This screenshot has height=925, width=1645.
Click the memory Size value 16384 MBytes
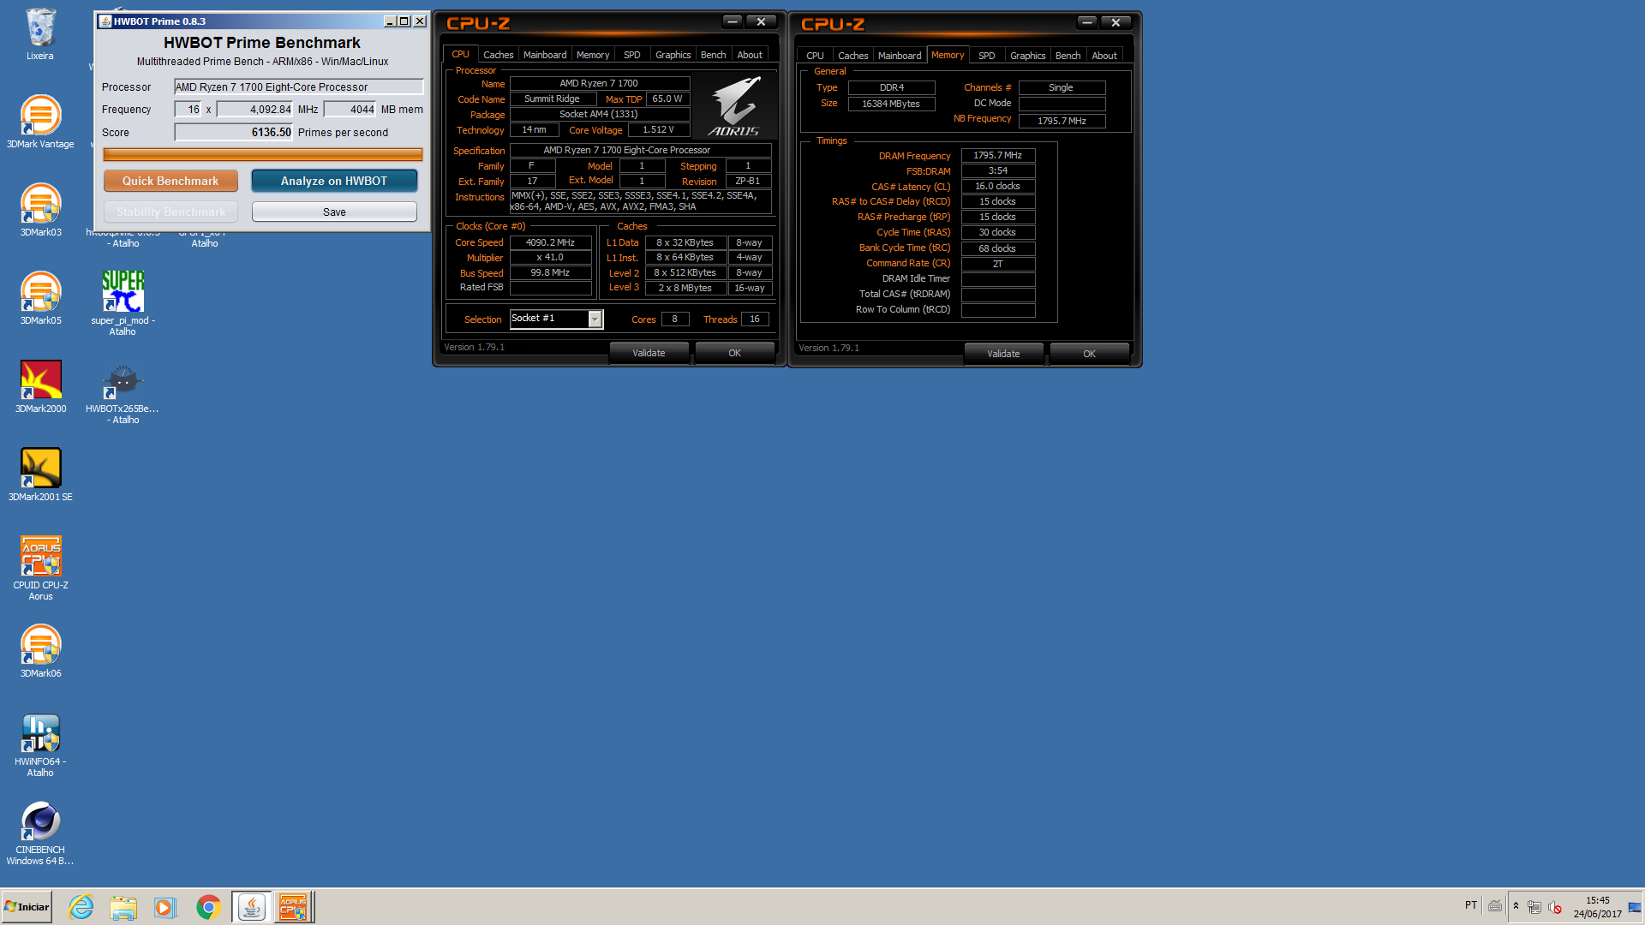891,104
